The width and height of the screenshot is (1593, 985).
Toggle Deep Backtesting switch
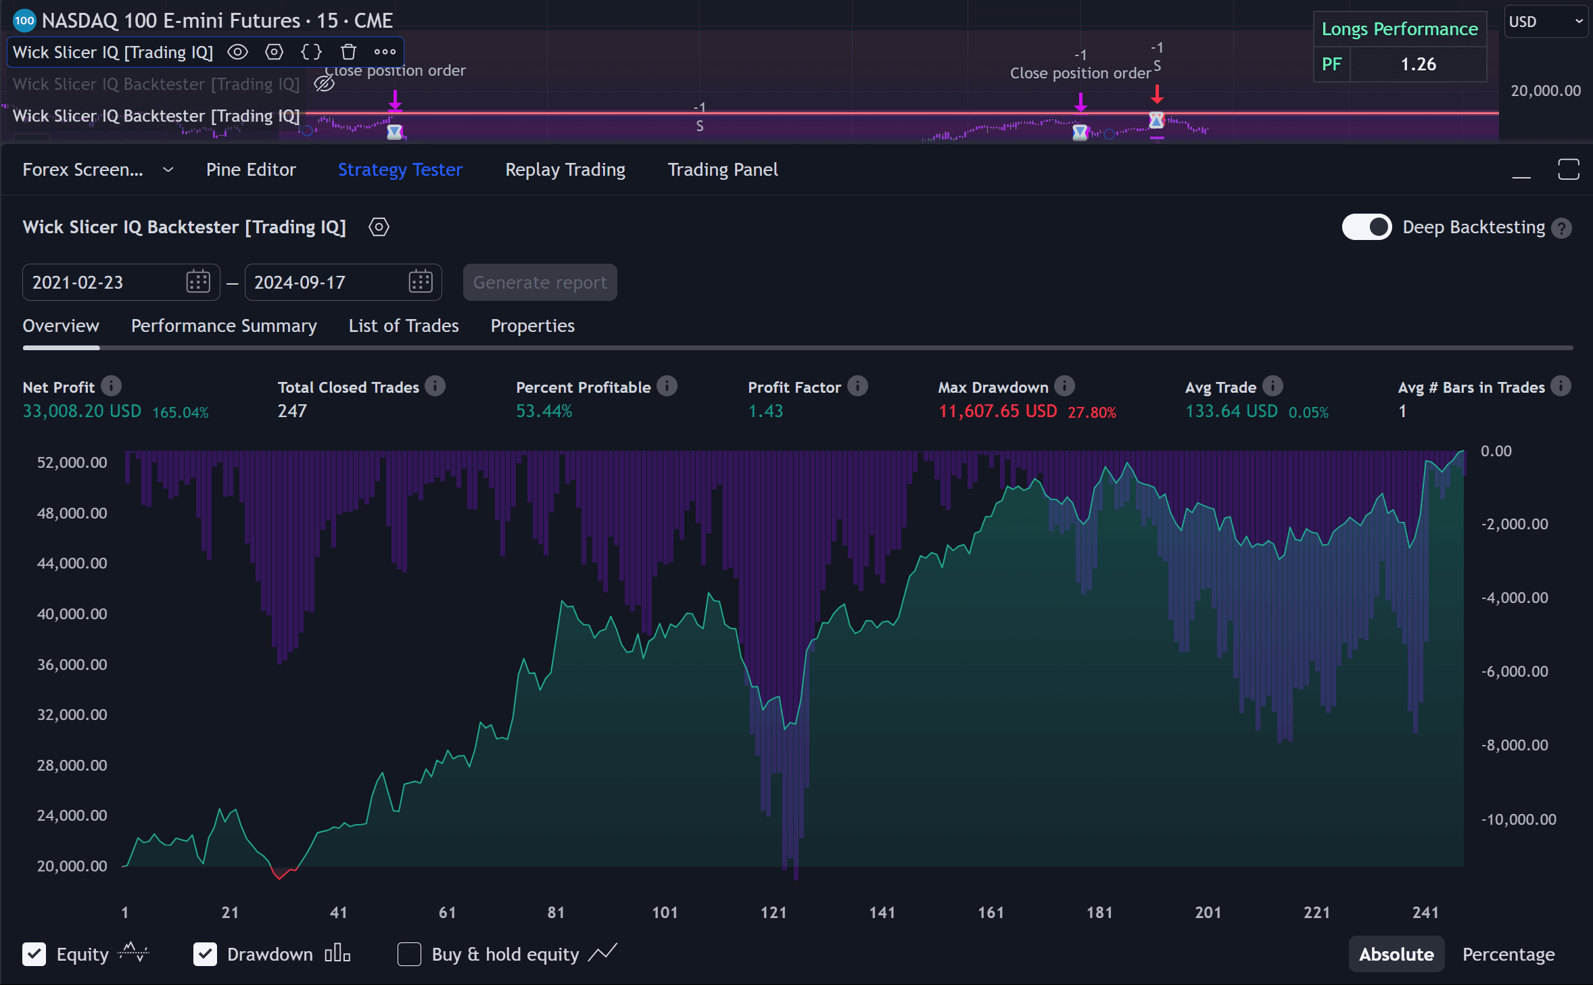(1366, 227)
